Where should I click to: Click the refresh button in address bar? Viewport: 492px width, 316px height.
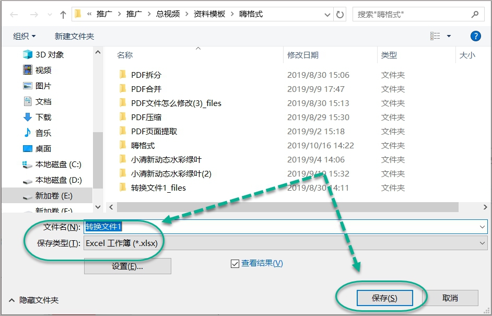339,15
